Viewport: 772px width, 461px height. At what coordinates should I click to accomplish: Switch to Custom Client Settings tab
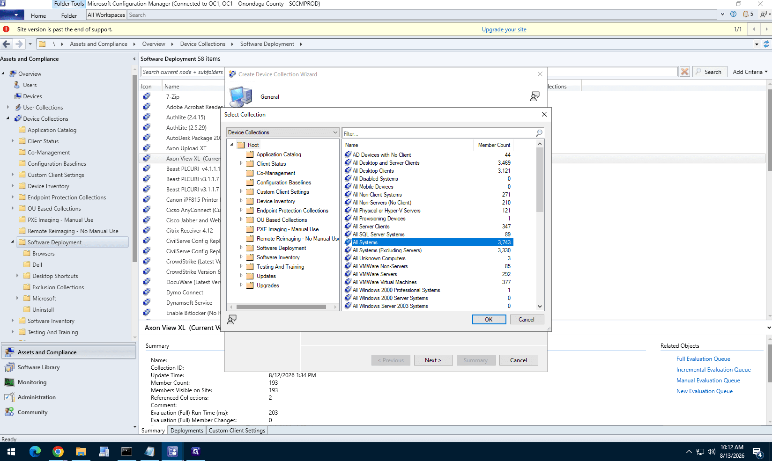237,431
